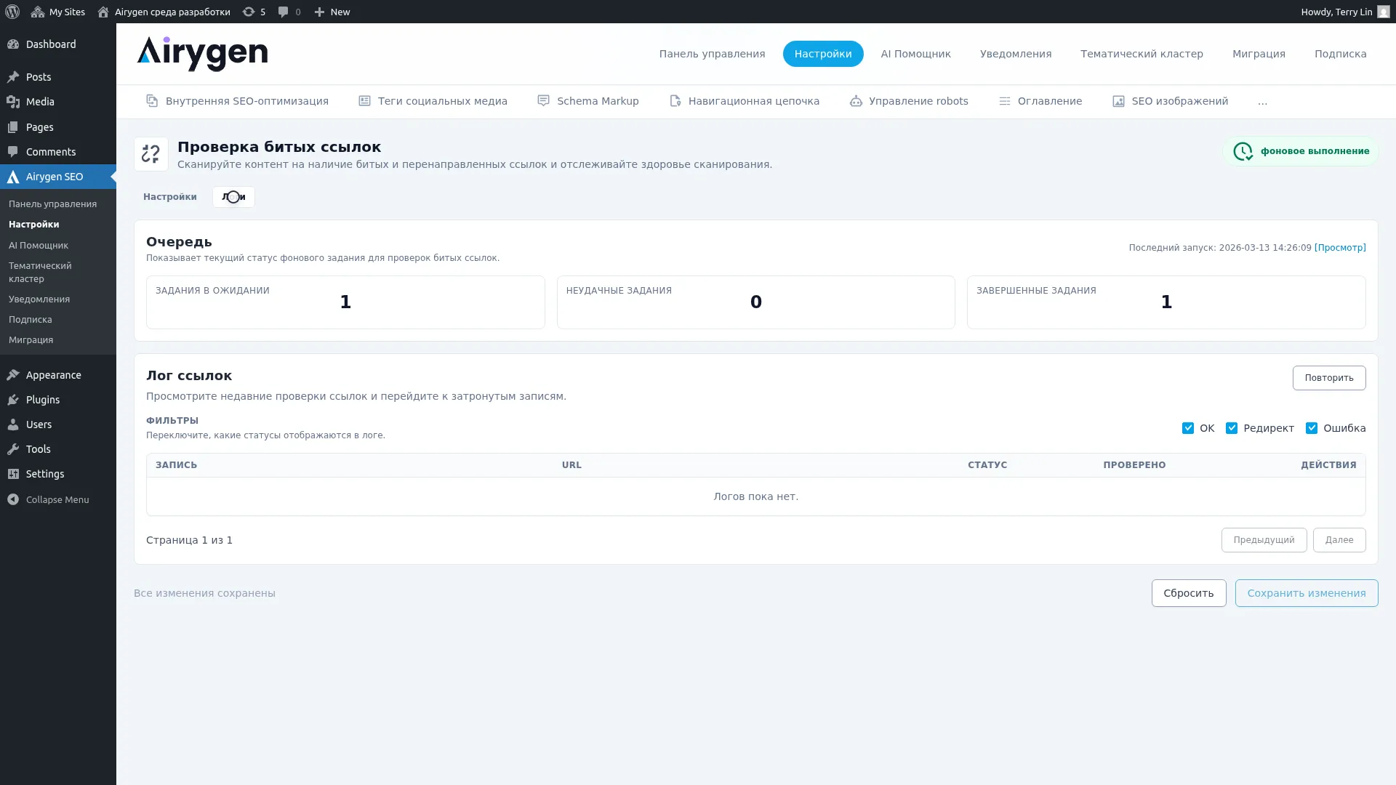Click the Schema Markup icon

[543, 101]
